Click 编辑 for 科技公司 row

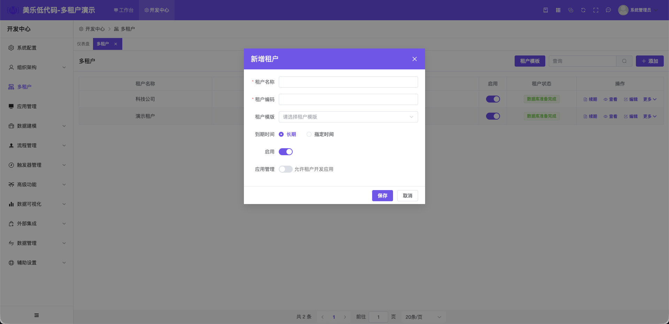point(631,99)
